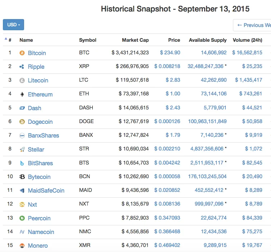Image resolution: width=271 pixels, height=252 pixels.
Task: Select the Historical Snapshot heading text
Action: 175,9
